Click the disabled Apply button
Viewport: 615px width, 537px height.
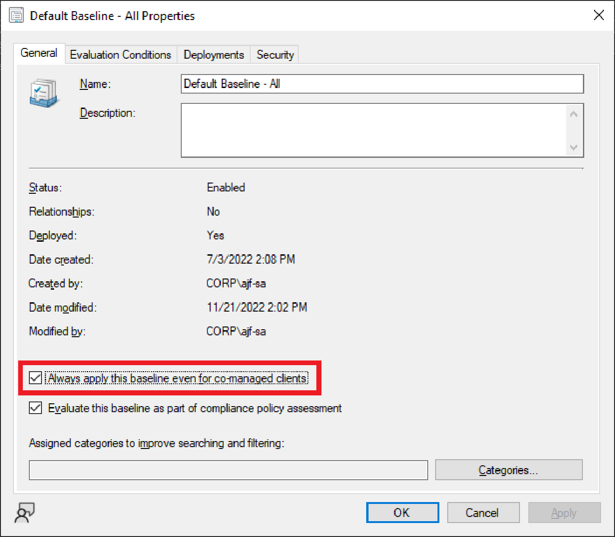click(x=564, y=512)
